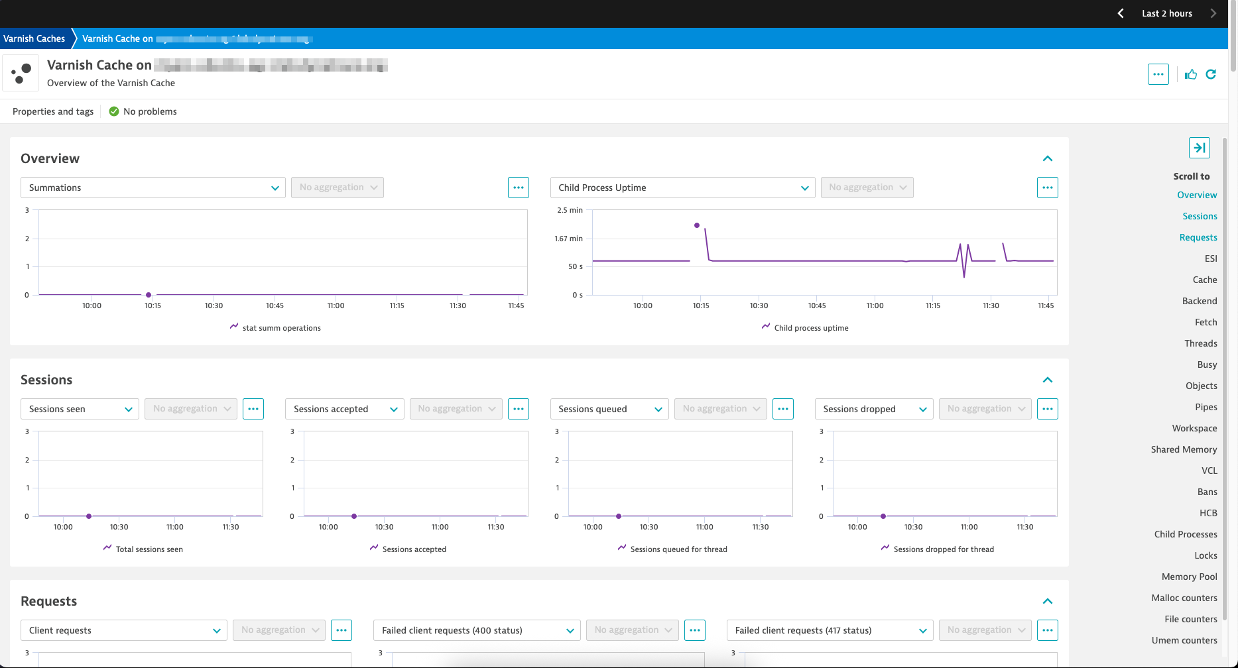Collapse the Sessions section

(x=1048, y=380)
